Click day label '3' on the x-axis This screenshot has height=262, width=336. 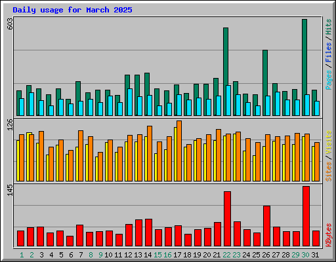click(41, 255)
